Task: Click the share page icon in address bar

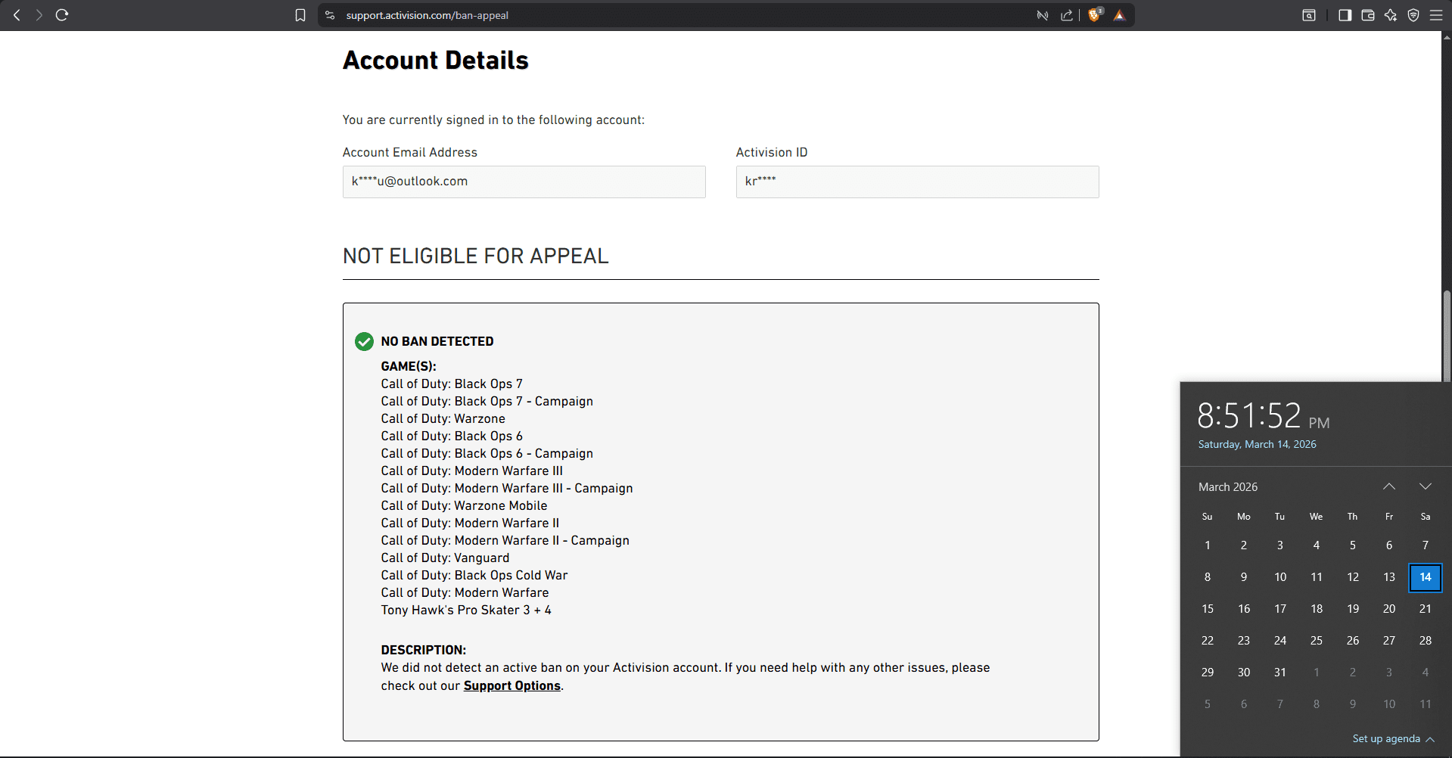Action: [1067, 15]
